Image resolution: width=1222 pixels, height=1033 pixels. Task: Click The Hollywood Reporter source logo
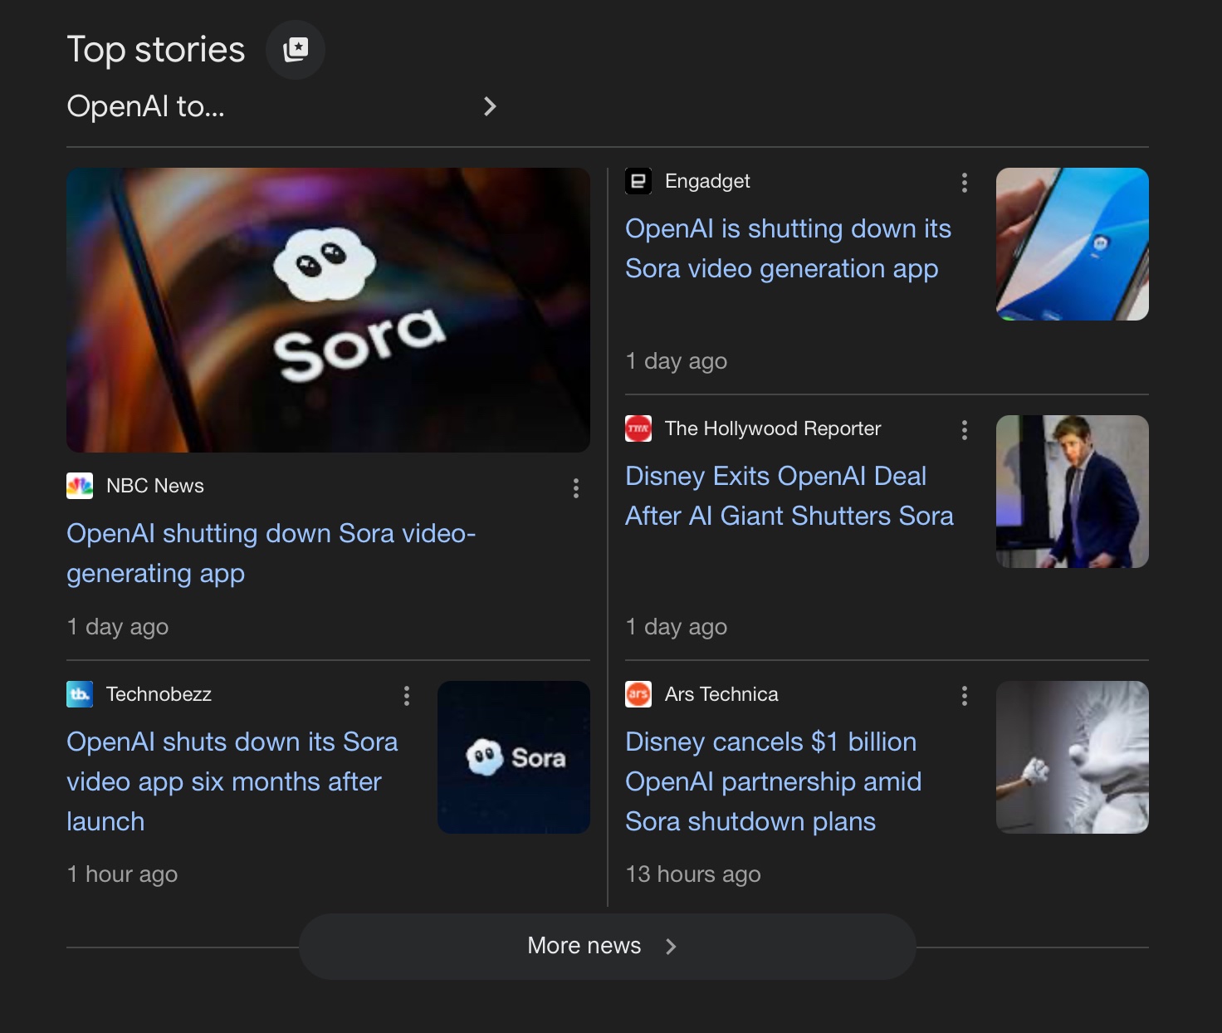638,428
